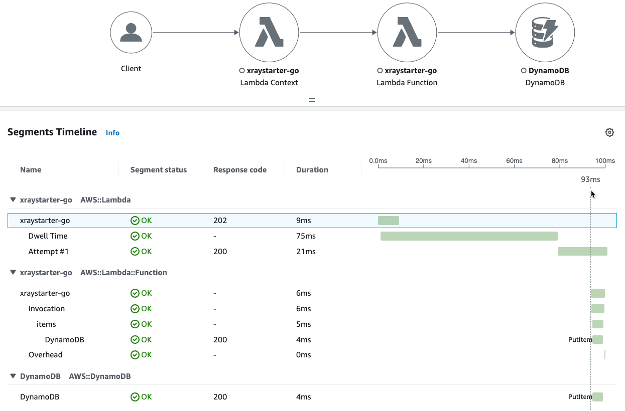Select the Attempt #1 row name
The height and width of the screenshot is (411, 625).
[x=48, y=252]
